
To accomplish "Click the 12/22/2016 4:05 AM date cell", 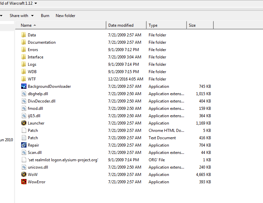I will click(x=125, y=79).
